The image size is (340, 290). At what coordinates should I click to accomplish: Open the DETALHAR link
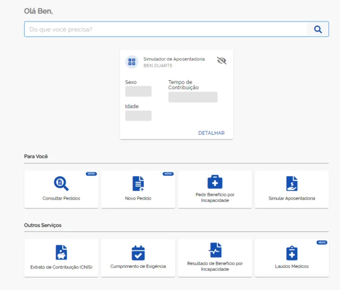[212, 133]
